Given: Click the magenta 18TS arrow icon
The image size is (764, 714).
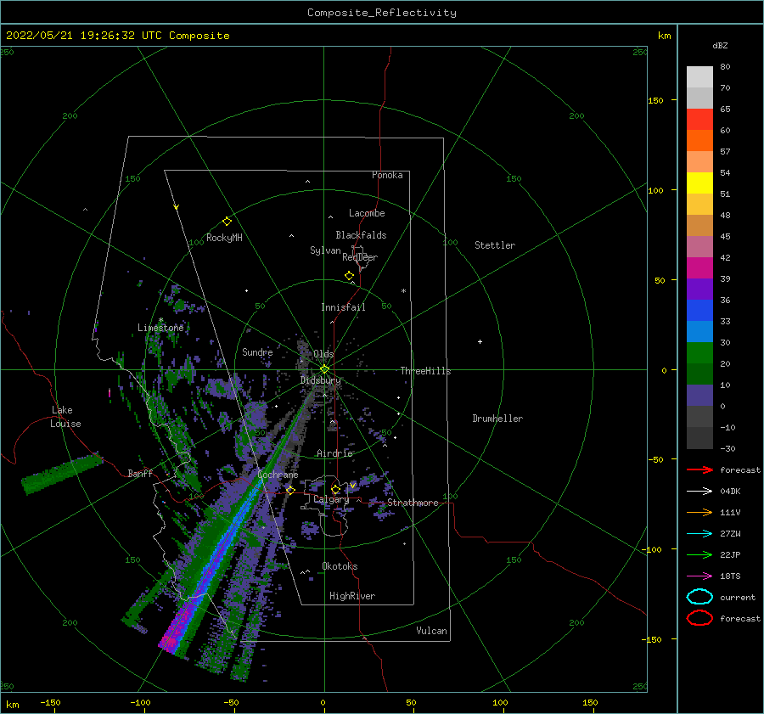Looking at the screenshot, I should (x=699, y=576).
